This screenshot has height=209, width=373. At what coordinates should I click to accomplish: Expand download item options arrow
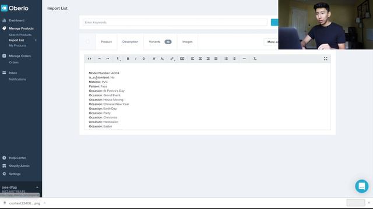[x=44, y=203]
